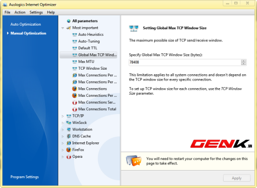Click the restart notice chat bubble icon
Screen dimensions: 257x188
(x=134, y=161)
